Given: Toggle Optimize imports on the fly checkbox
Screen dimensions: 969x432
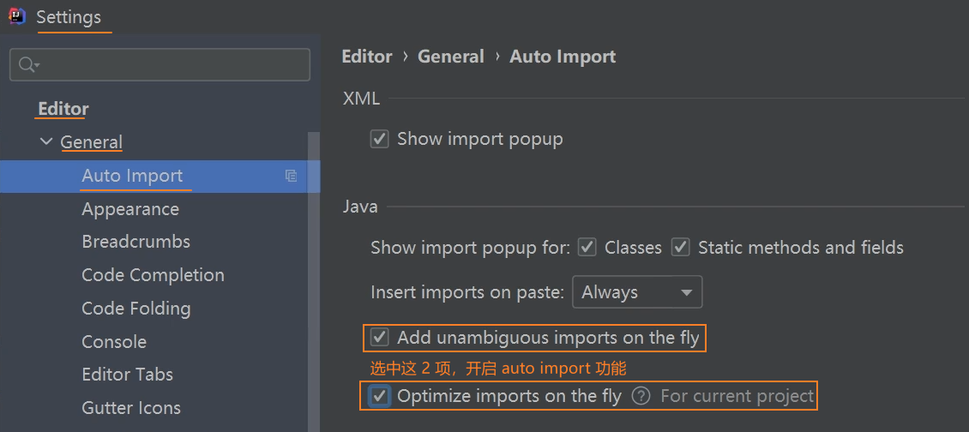Looking at the screenshot, I should coord(380,396).
